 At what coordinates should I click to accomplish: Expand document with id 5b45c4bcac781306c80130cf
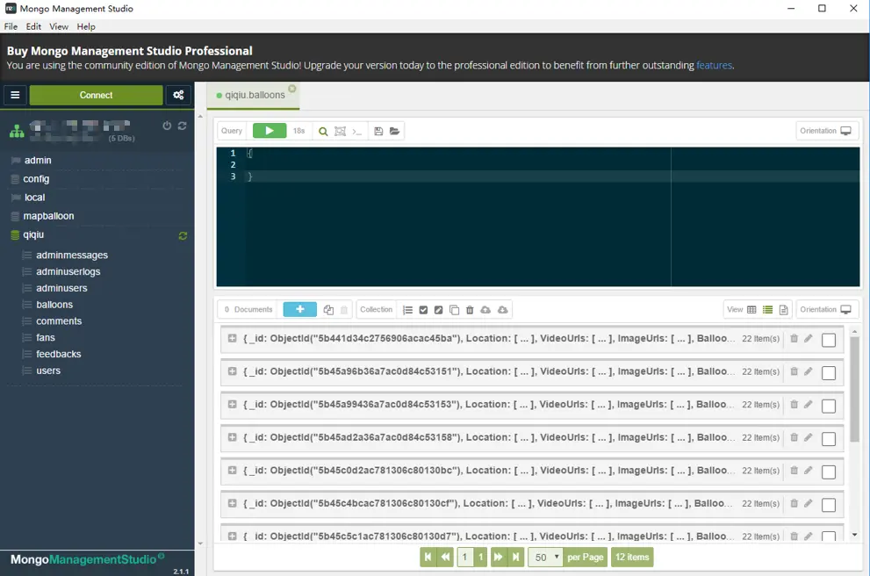[x=233, y=503]
